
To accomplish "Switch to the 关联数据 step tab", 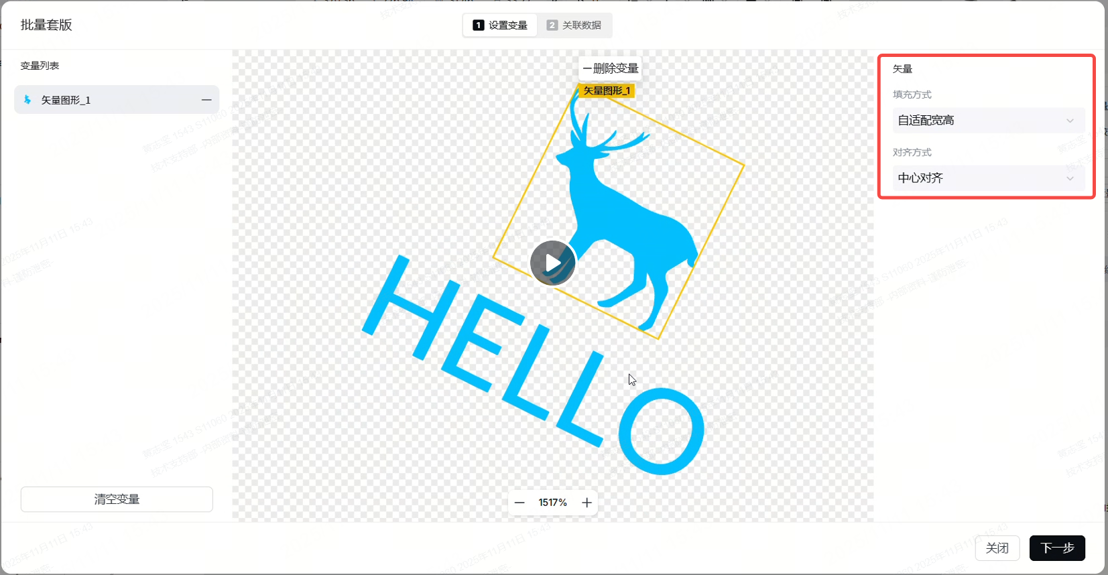I will pos(574,25).
